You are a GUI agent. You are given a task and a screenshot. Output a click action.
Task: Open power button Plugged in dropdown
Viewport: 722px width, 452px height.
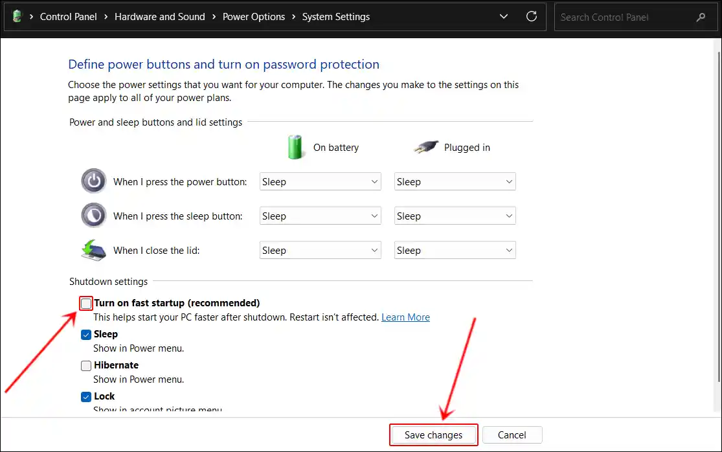point(455,181)
